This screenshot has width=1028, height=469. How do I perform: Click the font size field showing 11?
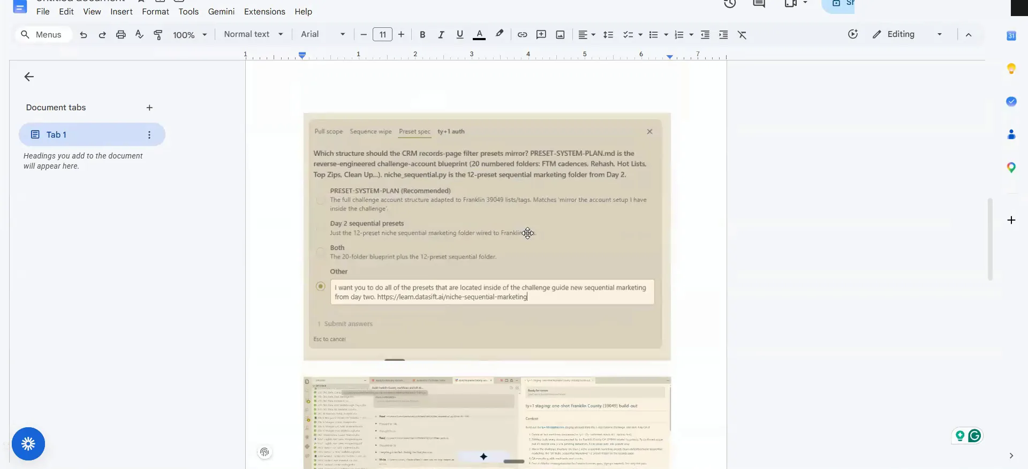tap(382, 35)
